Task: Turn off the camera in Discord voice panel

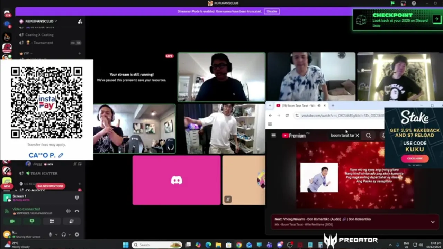Action: point(12,221)
